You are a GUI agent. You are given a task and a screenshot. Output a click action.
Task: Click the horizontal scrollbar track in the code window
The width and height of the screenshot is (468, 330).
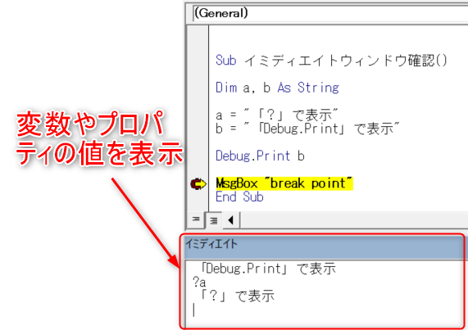pyautogui.click(x=354, y=220)
